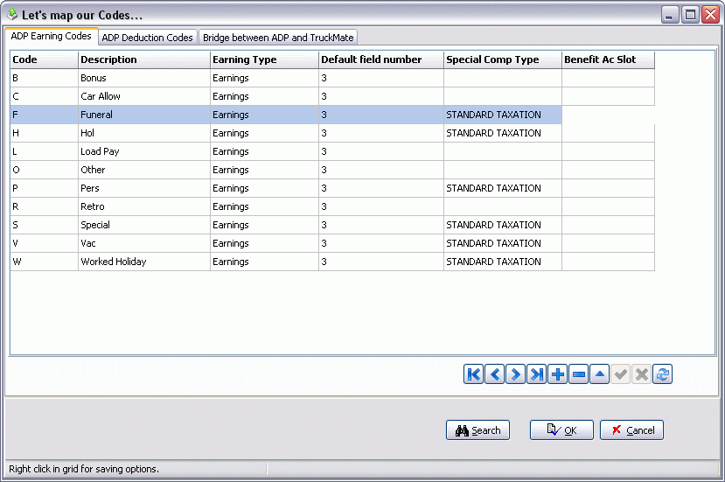This screenshot has height=482, width=725.
Task: Select the Bonus description cell
Action: [144, 78]
